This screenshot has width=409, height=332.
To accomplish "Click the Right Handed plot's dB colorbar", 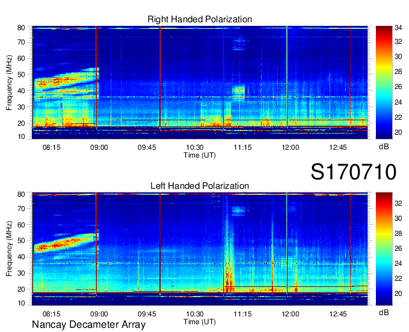I will pos(384,82).
